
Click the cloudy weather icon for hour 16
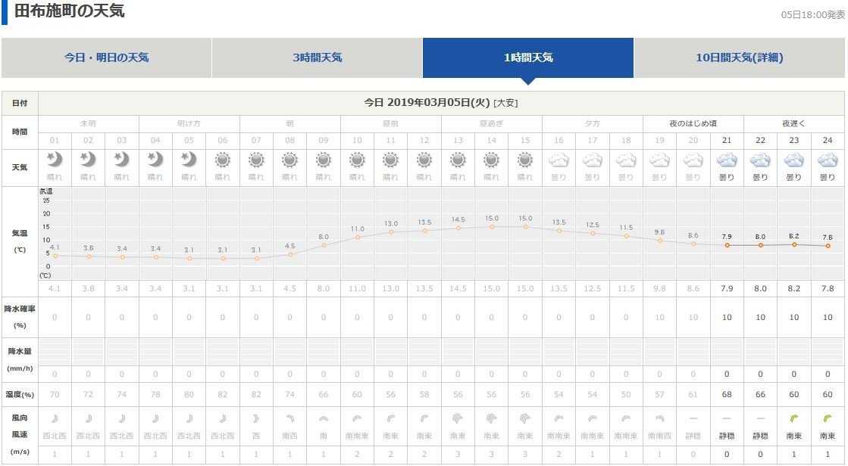[559, 160]
